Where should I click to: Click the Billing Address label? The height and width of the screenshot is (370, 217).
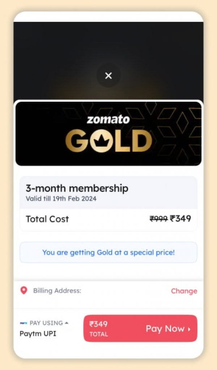(x=57, y=291)
